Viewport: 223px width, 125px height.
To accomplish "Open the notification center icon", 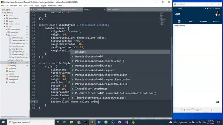I will pos(218,122).
